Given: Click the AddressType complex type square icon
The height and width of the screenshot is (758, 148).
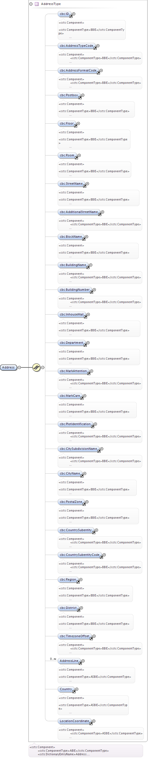Looking at the screenshot, I should pyautogui.click(x=37, y=4).
